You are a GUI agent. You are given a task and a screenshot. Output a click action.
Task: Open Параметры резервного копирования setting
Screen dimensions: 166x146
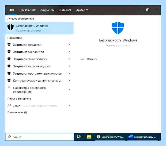click(39, 90)
